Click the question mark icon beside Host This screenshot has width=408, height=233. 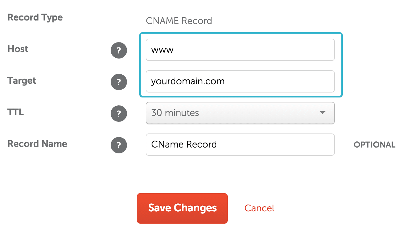point(119,50)
